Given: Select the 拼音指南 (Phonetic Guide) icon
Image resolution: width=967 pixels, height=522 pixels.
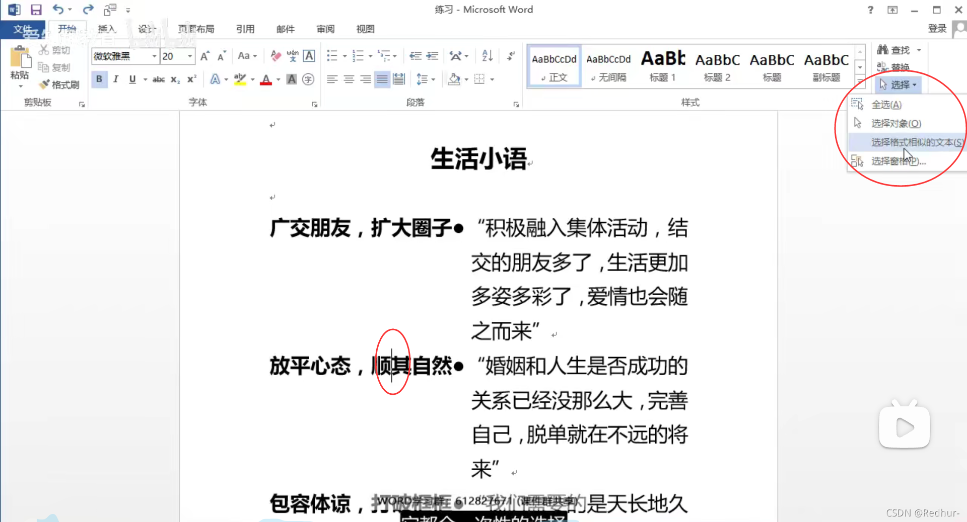Looking at the screenshot, I should click(x=292, y=56).
